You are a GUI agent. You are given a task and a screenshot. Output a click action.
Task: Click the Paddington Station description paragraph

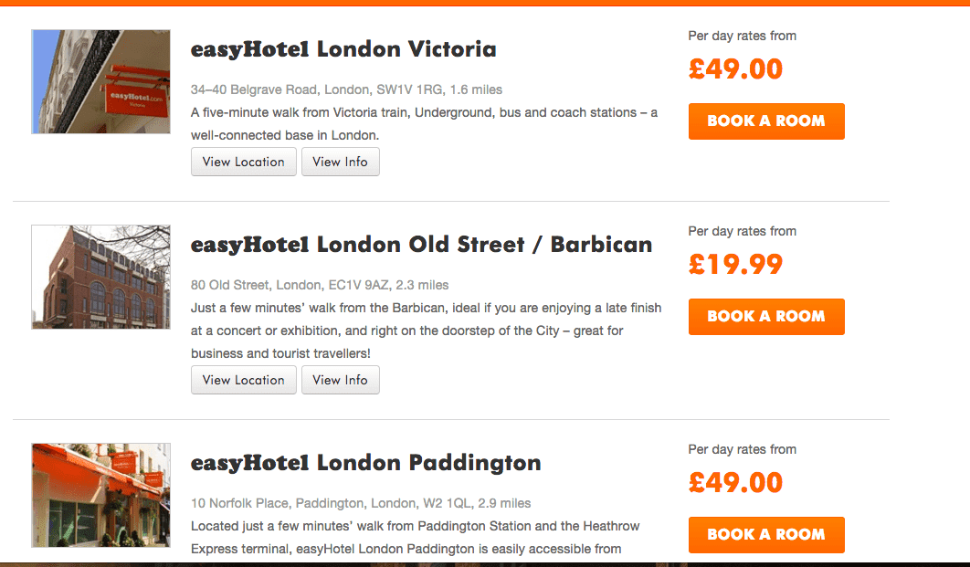(415, 537)
